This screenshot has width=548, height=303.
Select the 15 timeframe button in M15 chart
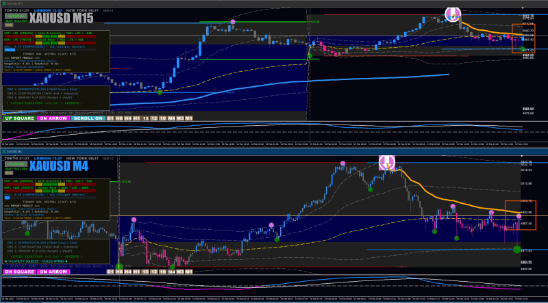tap(145, 118)
